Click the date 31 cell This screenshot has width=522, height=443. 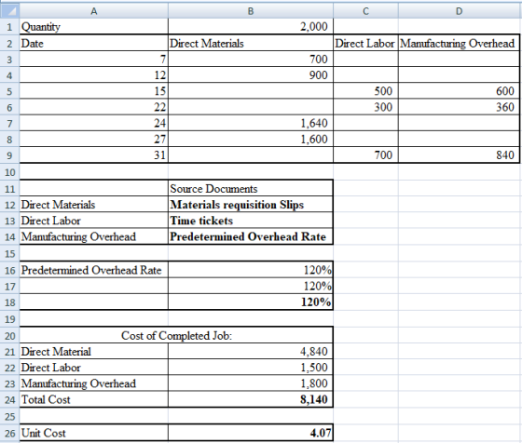pos(94,154)
